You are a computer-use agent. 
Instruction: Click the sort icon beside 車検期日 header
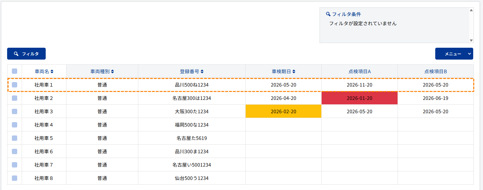pyautogui.click(x=294, y=71)
